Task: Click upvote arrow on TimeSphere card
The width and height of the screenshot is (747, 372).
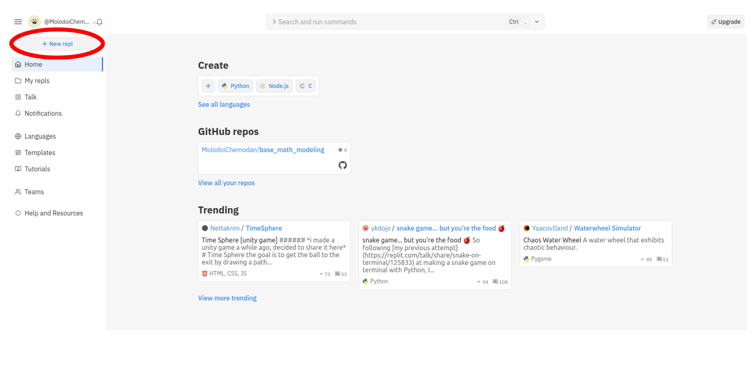Action: [321, 274]
